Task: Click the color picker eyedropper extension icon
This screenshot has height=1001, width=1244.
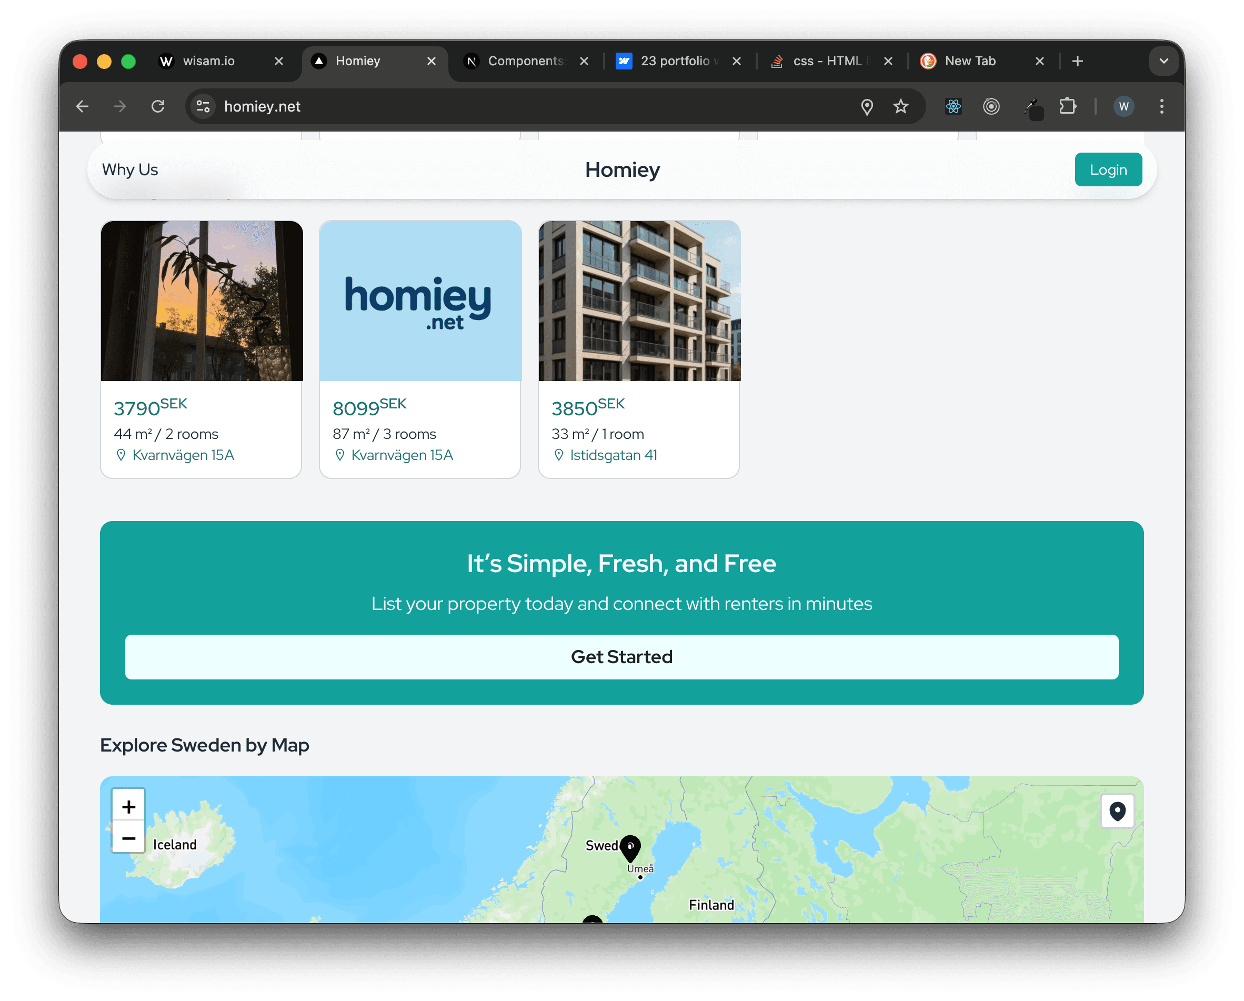Action: 1033,106
